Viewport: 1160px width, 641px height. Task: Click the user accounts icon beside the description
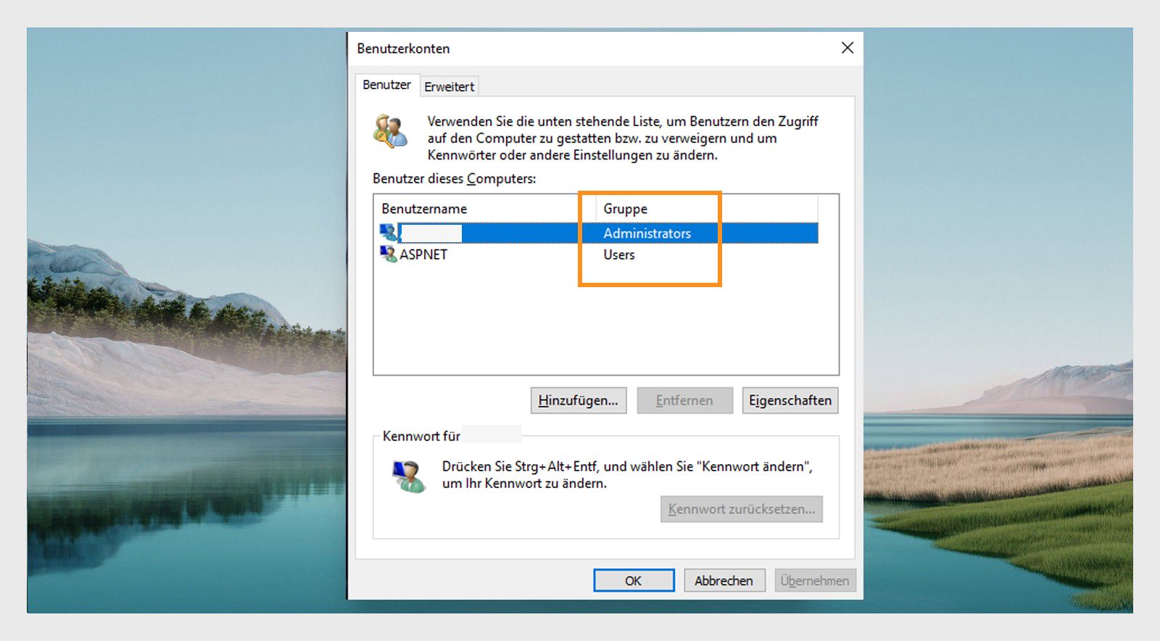click(x=391, y=131)
